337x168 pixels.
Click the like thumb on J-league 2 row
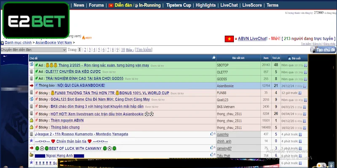click(x=212, y=134)
